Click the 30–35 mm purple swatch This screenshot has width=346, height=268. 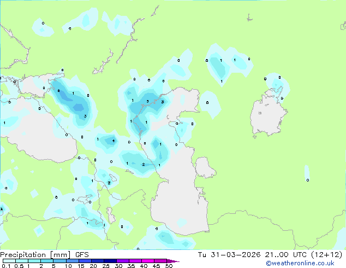point(122,261)
